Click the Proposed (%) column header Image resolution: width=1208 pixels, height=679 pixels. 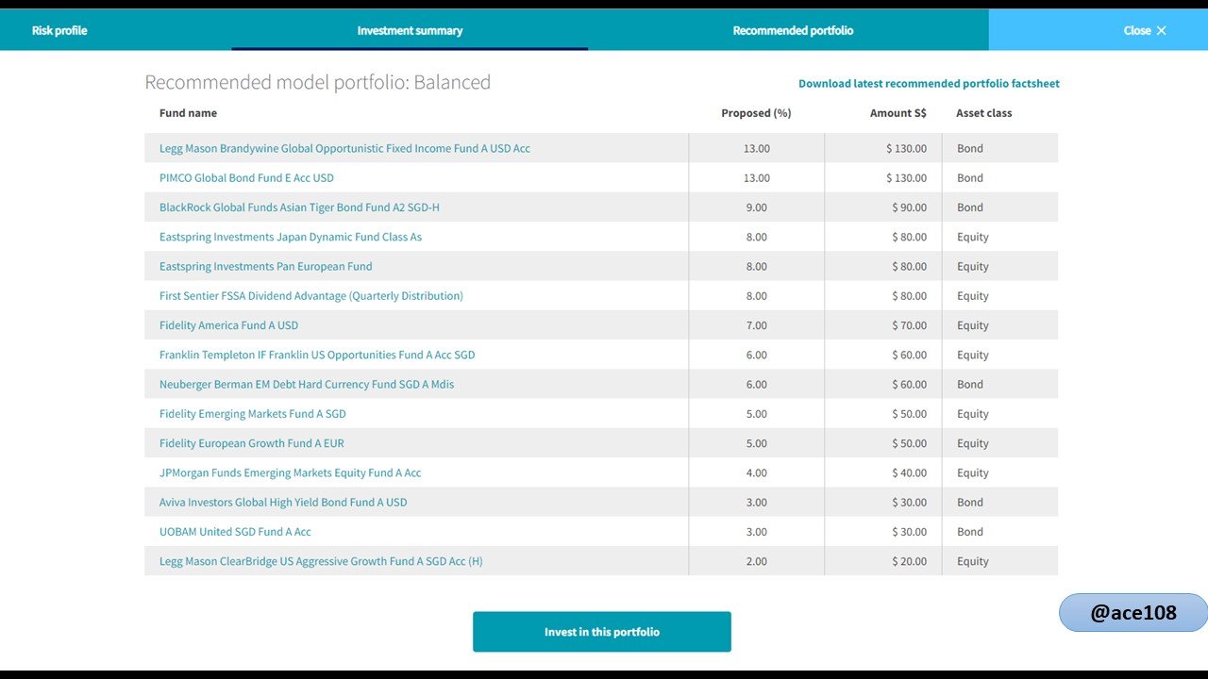coord(756,113)
